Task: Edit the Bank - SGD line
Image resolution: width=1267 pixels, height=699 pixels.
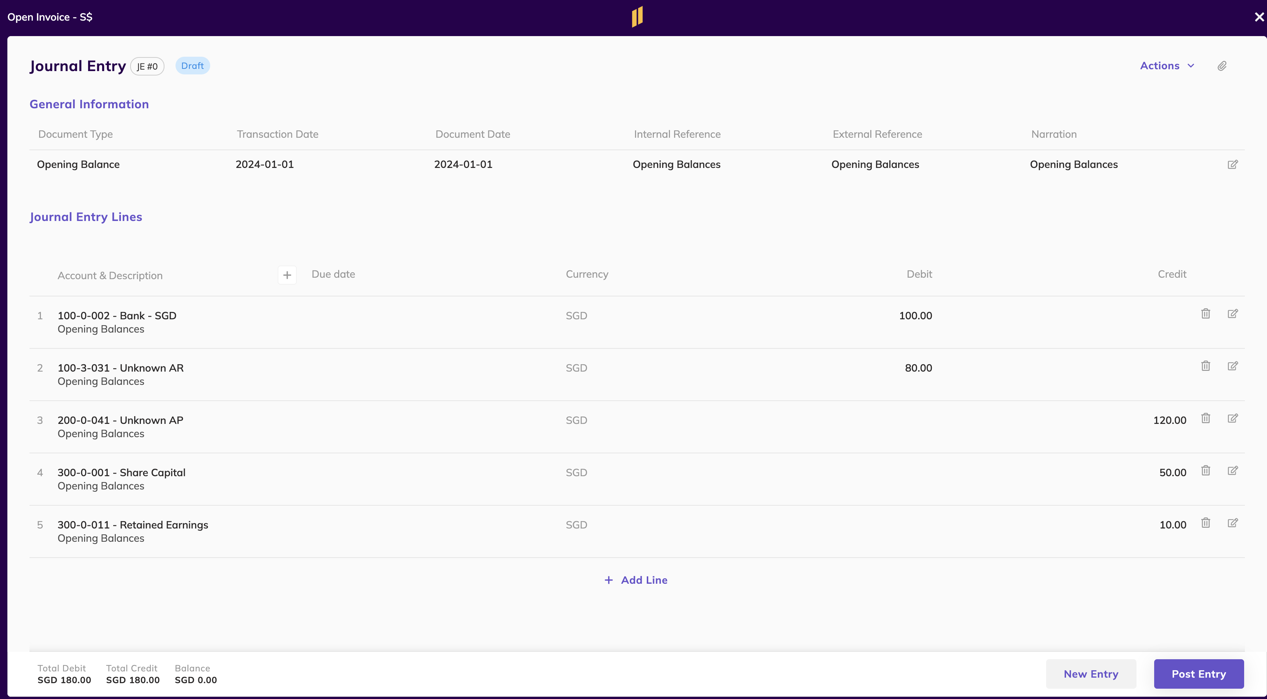Action: tap(1233, 313)
